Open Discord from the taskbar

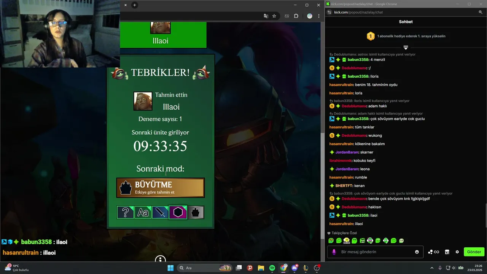294,268
